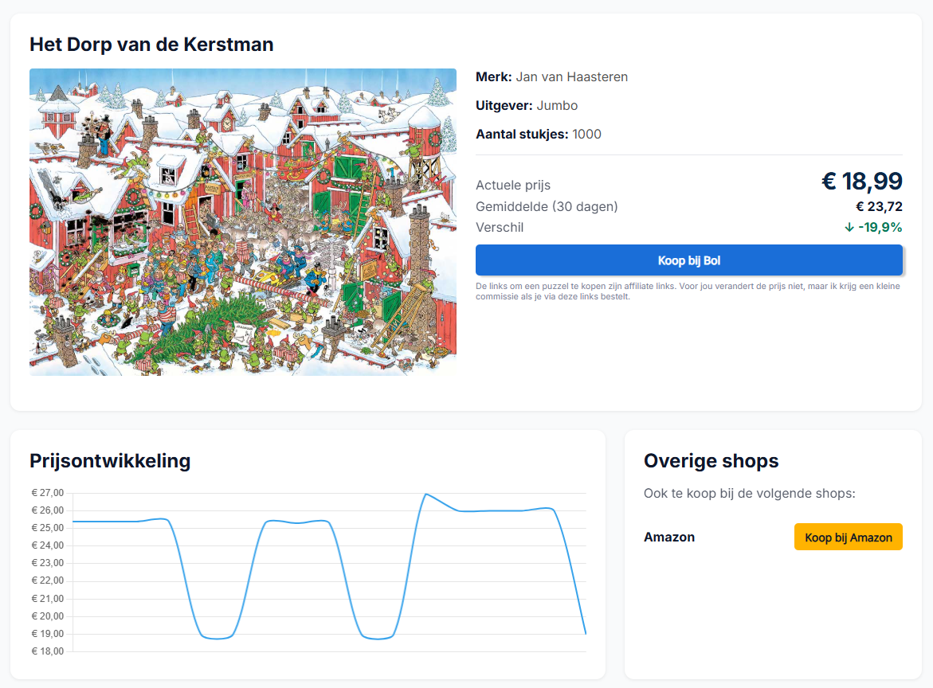Click the green down-arrow icon beside -19,9%

pos(849,228)
